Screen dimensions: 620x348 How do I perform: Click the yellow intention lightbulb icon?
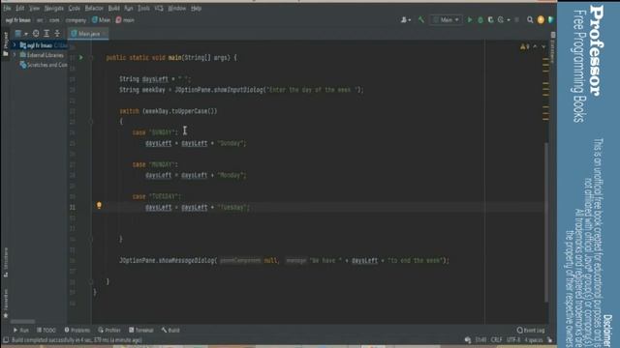click(x=99, y=205)
